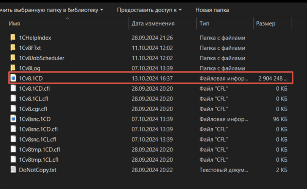Click the 1Cv8.1CL.cfl file icon
The image size is (307, 189).
(x=13, y=98)
